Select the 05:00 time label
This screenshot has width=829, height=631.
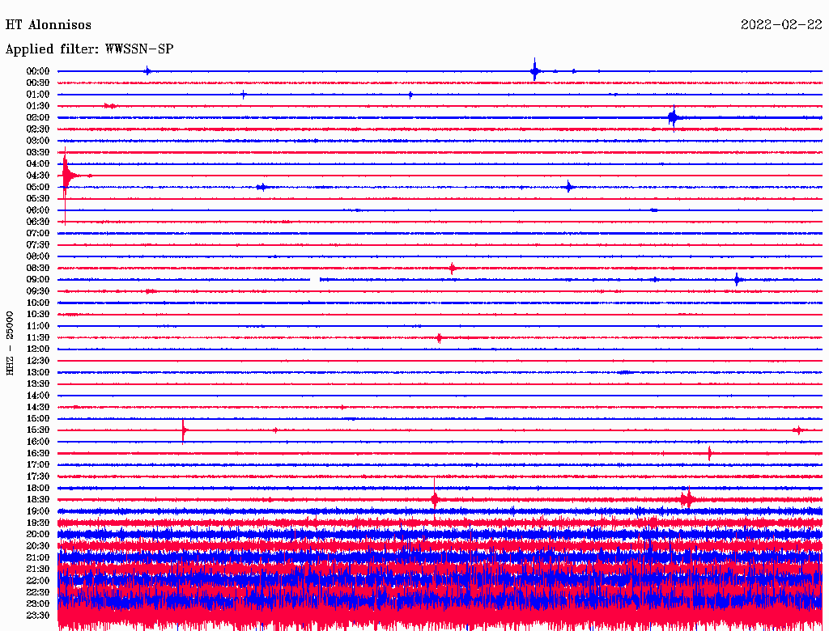point(38,187)
